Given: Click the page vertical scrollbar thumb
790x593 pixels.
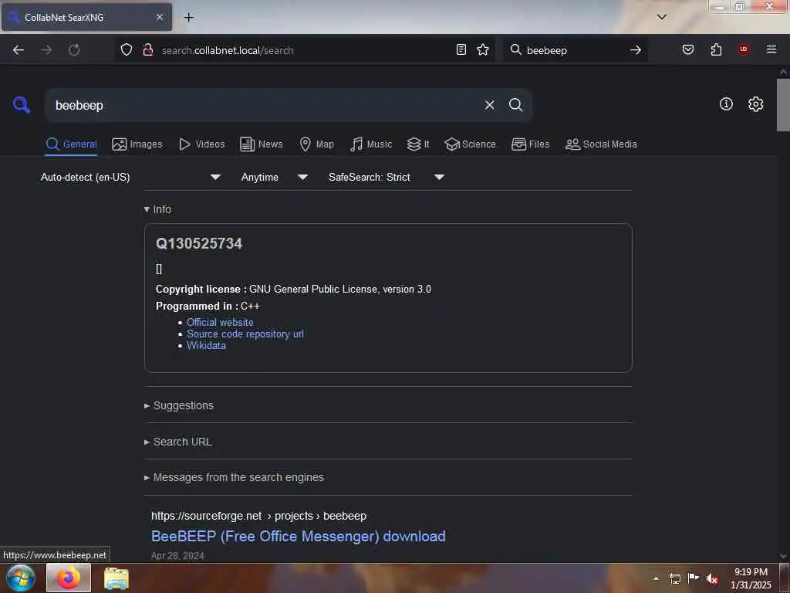Looking at the screenshot, I should [783, 105].
